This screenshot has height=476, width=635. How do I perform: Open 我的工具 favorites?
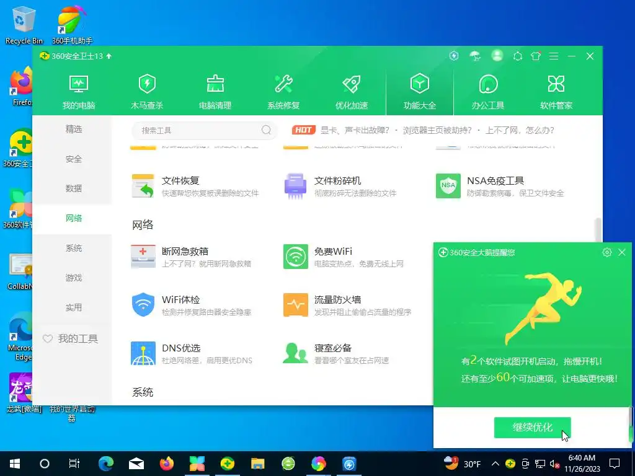click(71, 339)
